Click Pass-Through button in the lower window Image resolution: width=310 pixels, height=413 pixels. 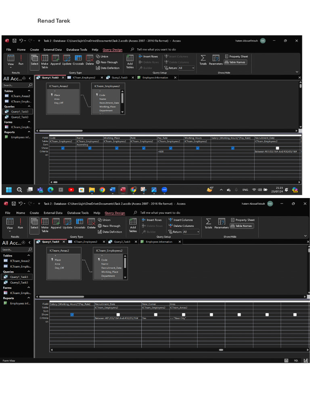pos(109,226)
